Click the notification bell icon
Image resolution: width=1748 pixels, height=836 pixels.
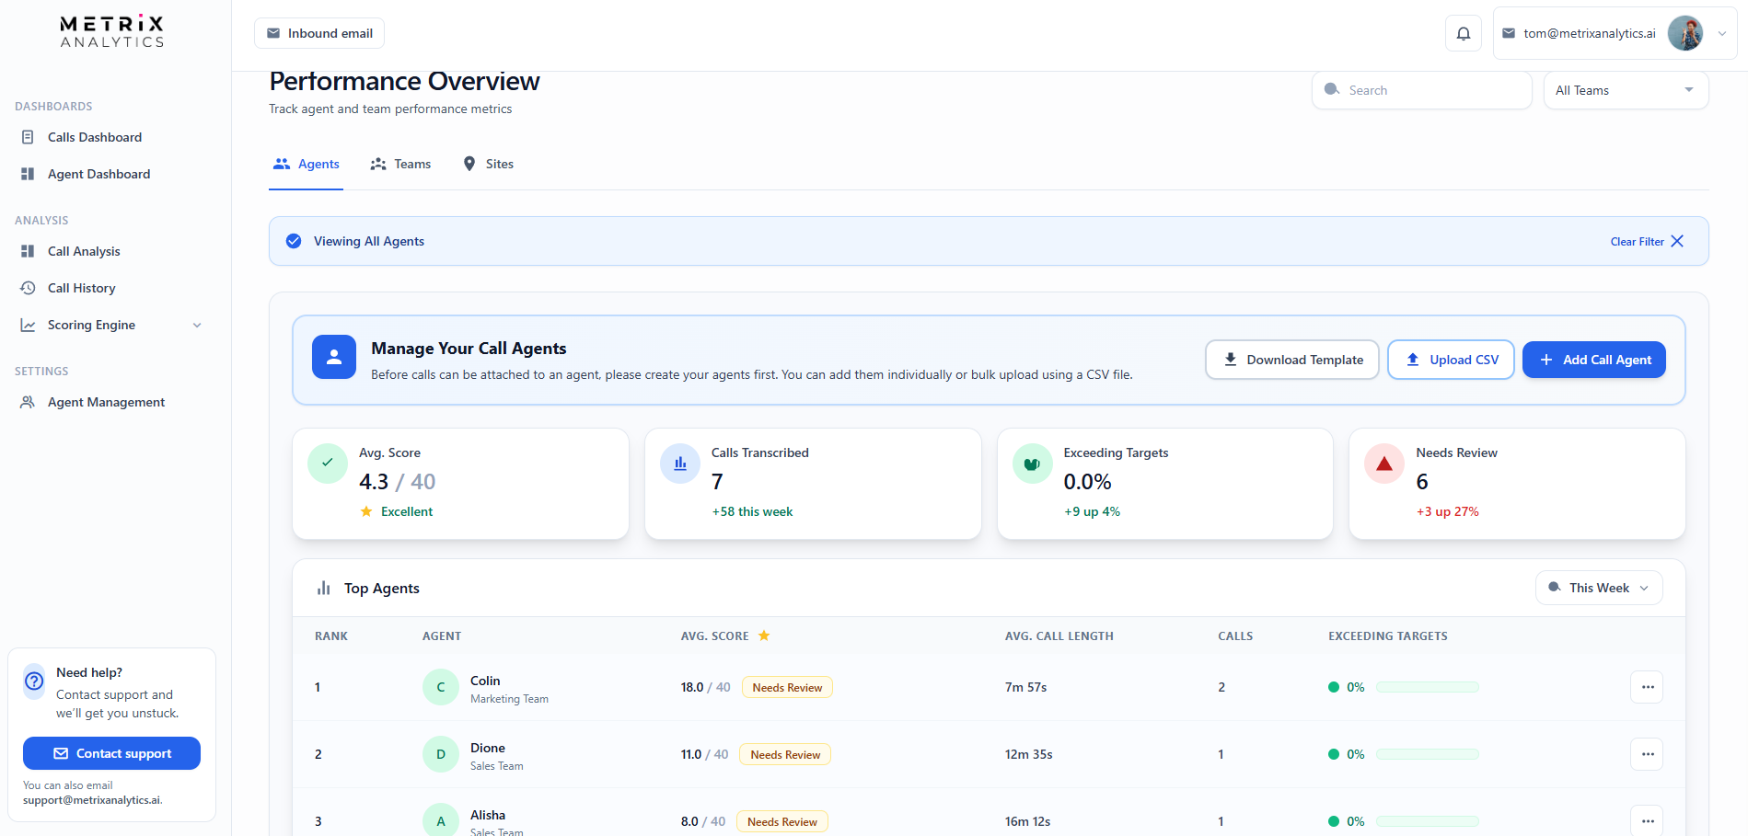click(1463, 33)
